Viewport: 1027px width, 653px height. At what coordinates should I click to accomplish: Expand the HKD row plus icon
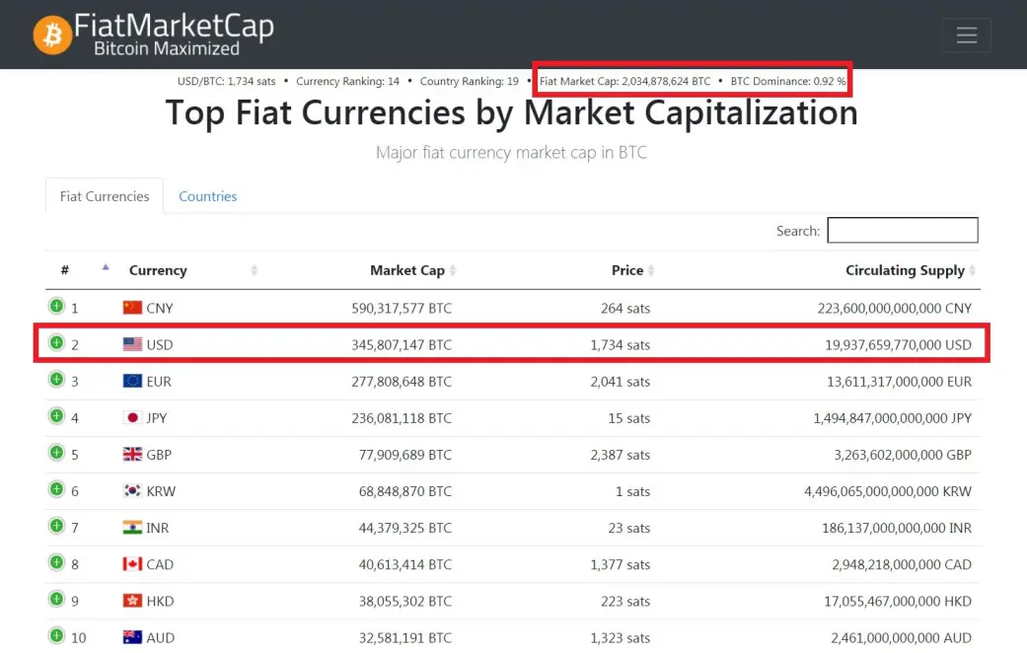[x=57, y=600]
